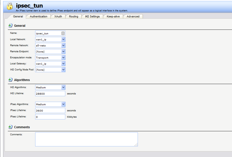The width and height of the screenshot is (232, 157).
Task: Switch to the Advanced tab
Action: [x=133, y=16]
